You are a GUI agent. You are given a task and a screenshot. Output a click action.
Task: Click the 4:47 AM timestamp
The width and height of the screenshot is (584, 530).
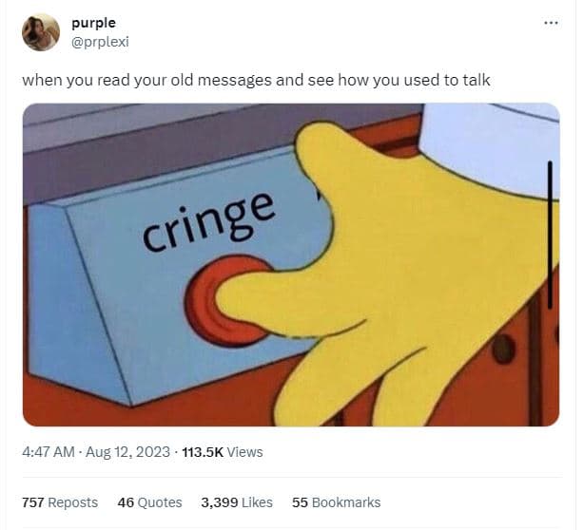coord(49,452)
